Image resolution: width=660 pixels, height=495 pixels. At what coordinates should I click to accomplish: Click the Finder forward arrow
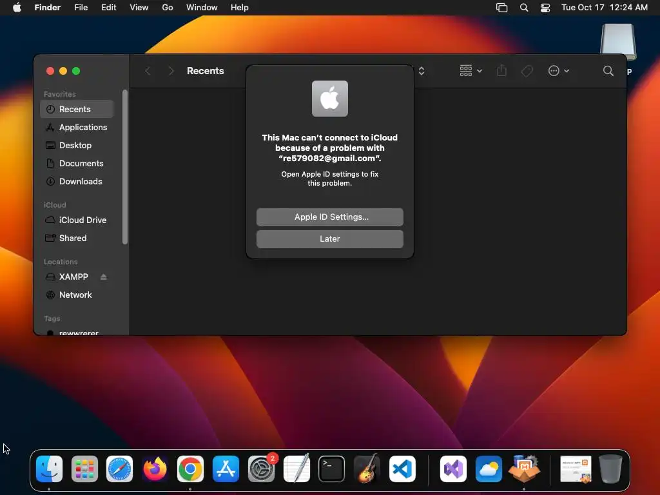(x=171, y=71)
